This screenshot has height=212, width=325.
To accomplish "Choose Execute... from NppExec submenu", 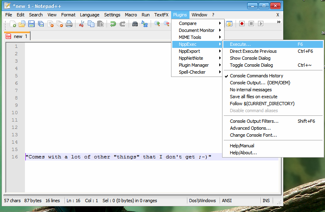I will tap(273, 44).
